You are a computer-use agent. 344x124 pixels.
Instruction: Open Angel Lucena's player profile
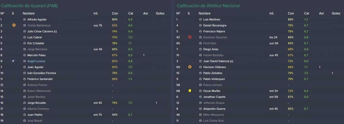[x=36, y=61]
